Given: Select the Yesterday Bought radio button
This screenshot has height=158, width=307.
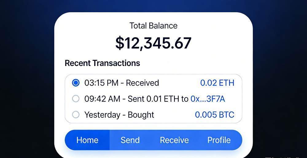Looking at the screenshot, I should click(x=76, y=115).
